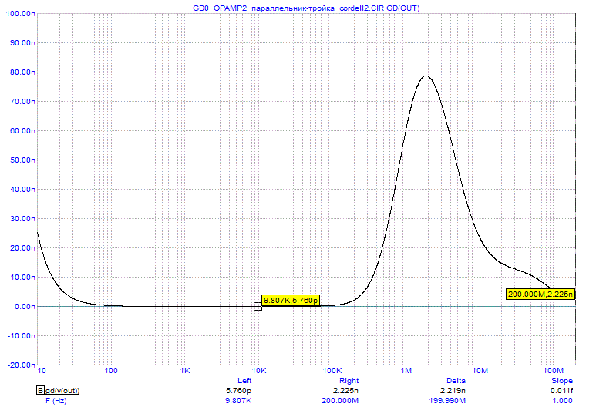596x414 pixels.
Task: Click the Left column header
Action: (x=244, y=381)
